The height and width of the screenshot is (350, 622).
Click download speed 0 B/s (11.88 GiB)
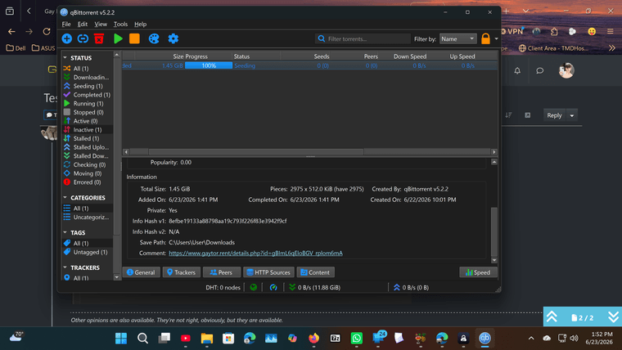click(x=315, y=287)
